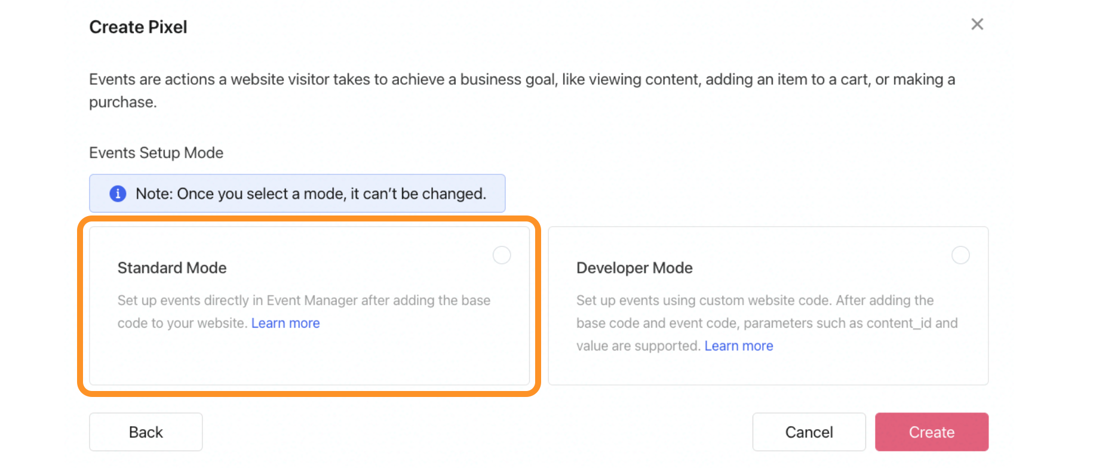Select the Developer Mode radio button
1093x468 pixels.
[x=960, y=255]
